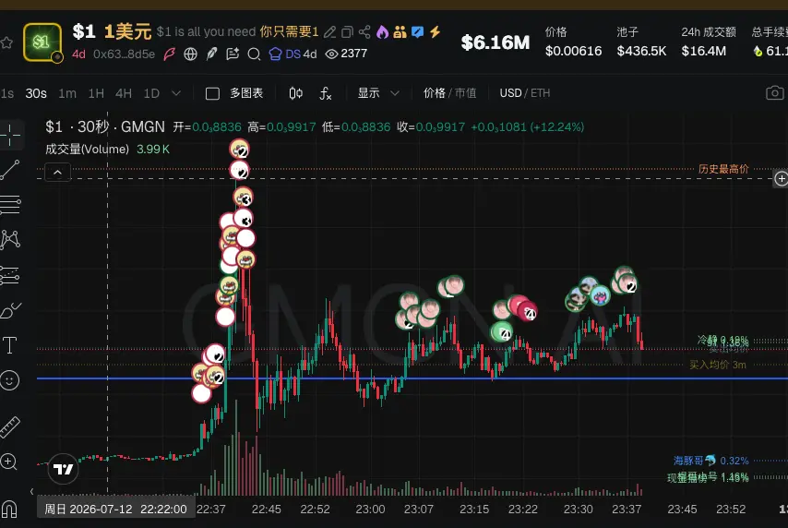Click the 24h 成交额 $16.4M stat

[709, 42]
